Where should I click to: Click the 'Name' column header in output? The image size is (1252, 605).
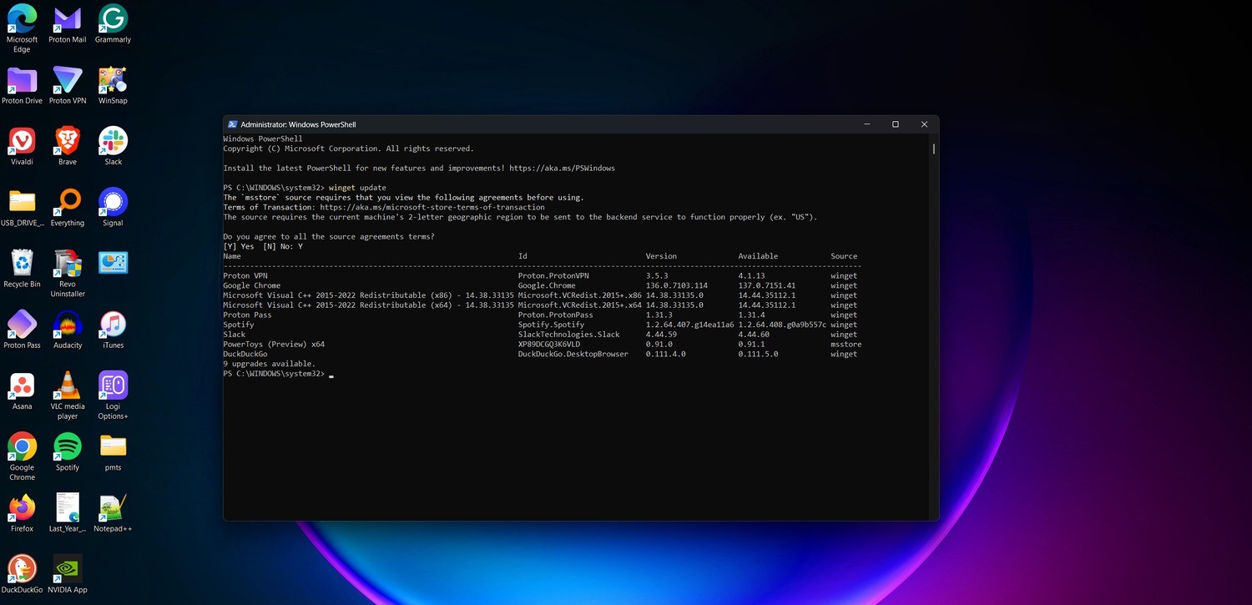[x=232, y=256]
